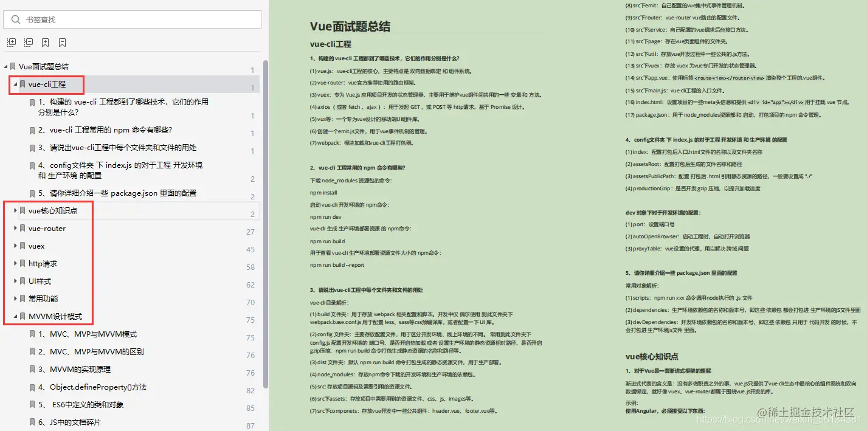Screen dimensions: 867x431
Task: Click '(2) autoOpenBrowser' line in the document
Action: (x=688, y=236)
